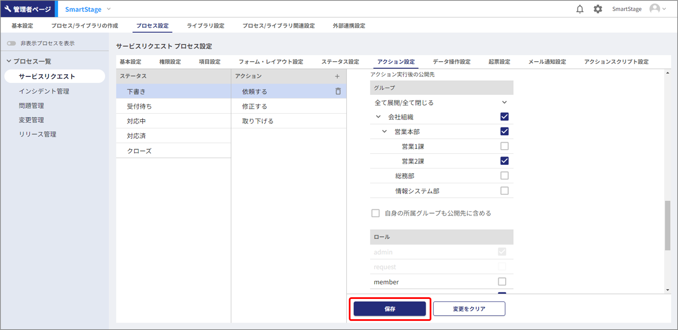Screen dimensions: 678x330
Task: Open the ライブラリ設定 menu tab
Action: click(205, 26)
